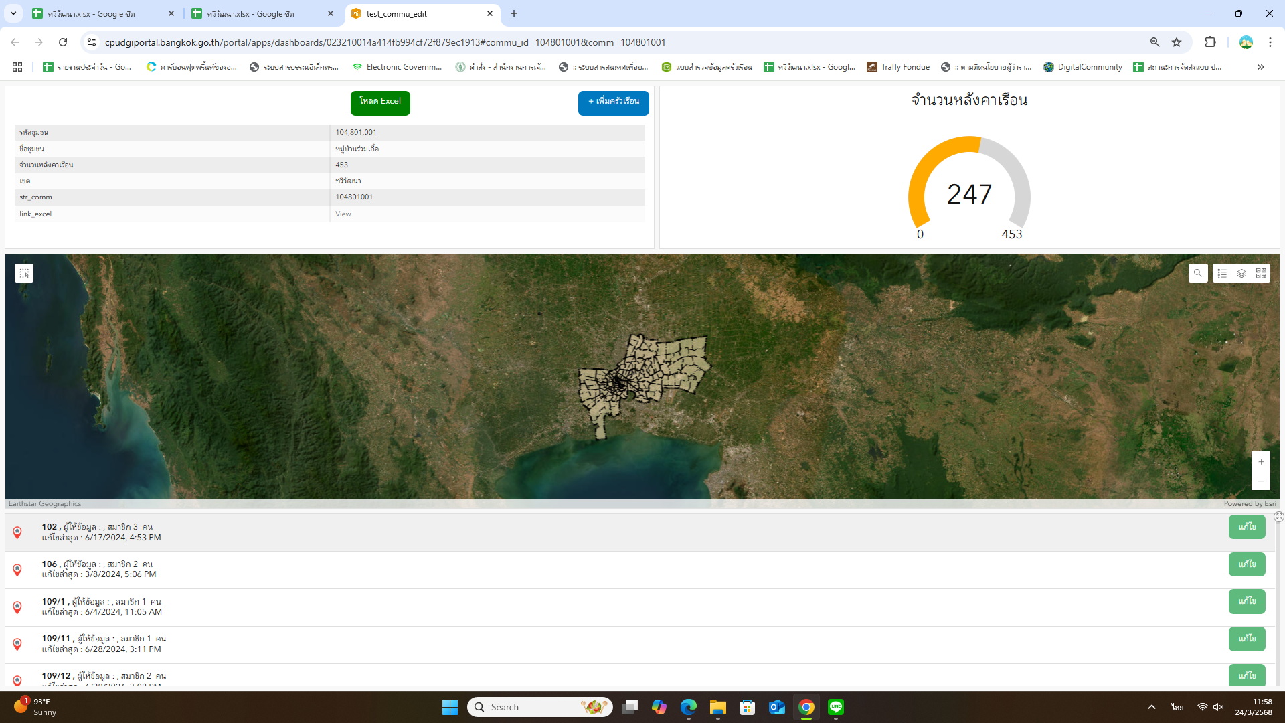Click the Powered by Esri attribution

[1250, 504]
